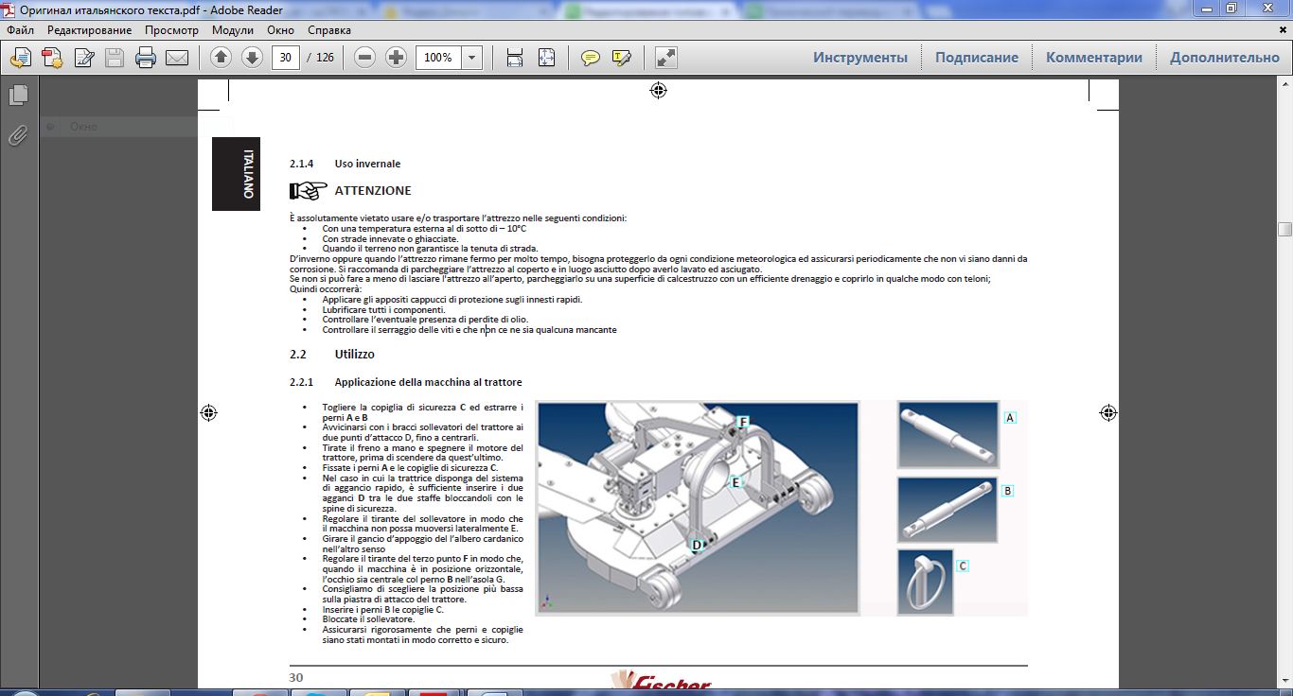Screen dimensions: 1293x696
Task: Open the Модули menu
Action: pos(233,30)
